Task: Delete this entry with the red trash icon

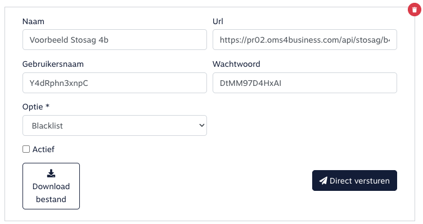Action: (415, 10)
